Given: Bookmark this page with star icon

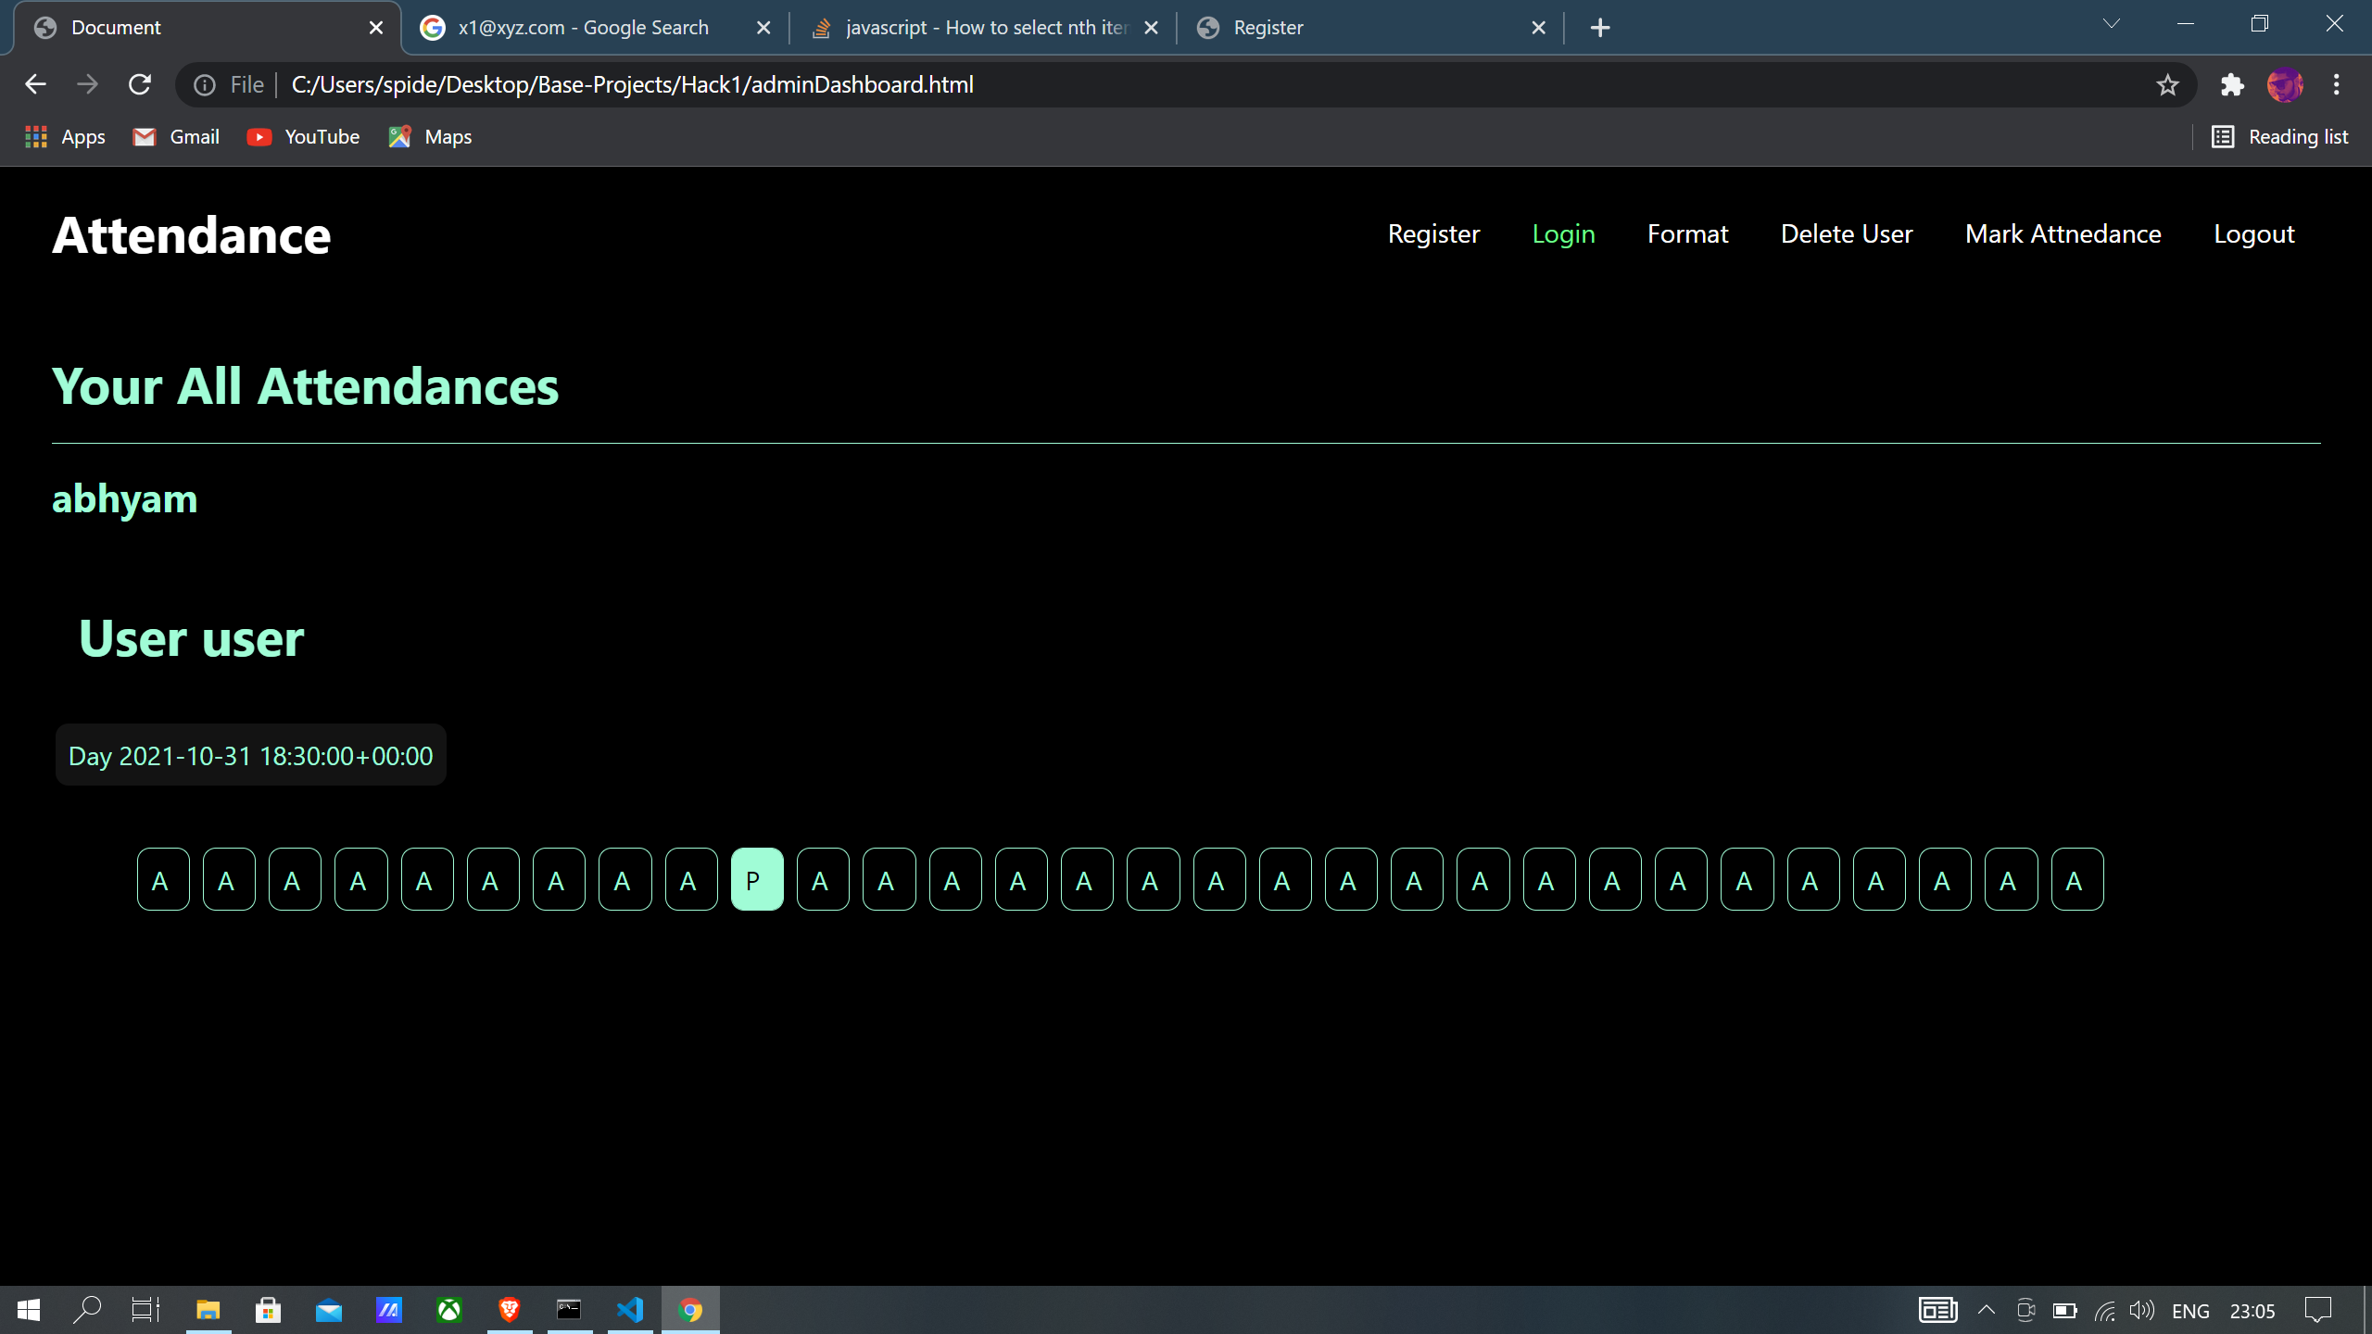Looking at the screenshot, I should pyautogui.click(x=2167, y=85).
